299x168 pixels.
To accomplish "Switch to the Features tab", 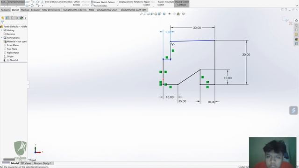I will tap(5, 10).
